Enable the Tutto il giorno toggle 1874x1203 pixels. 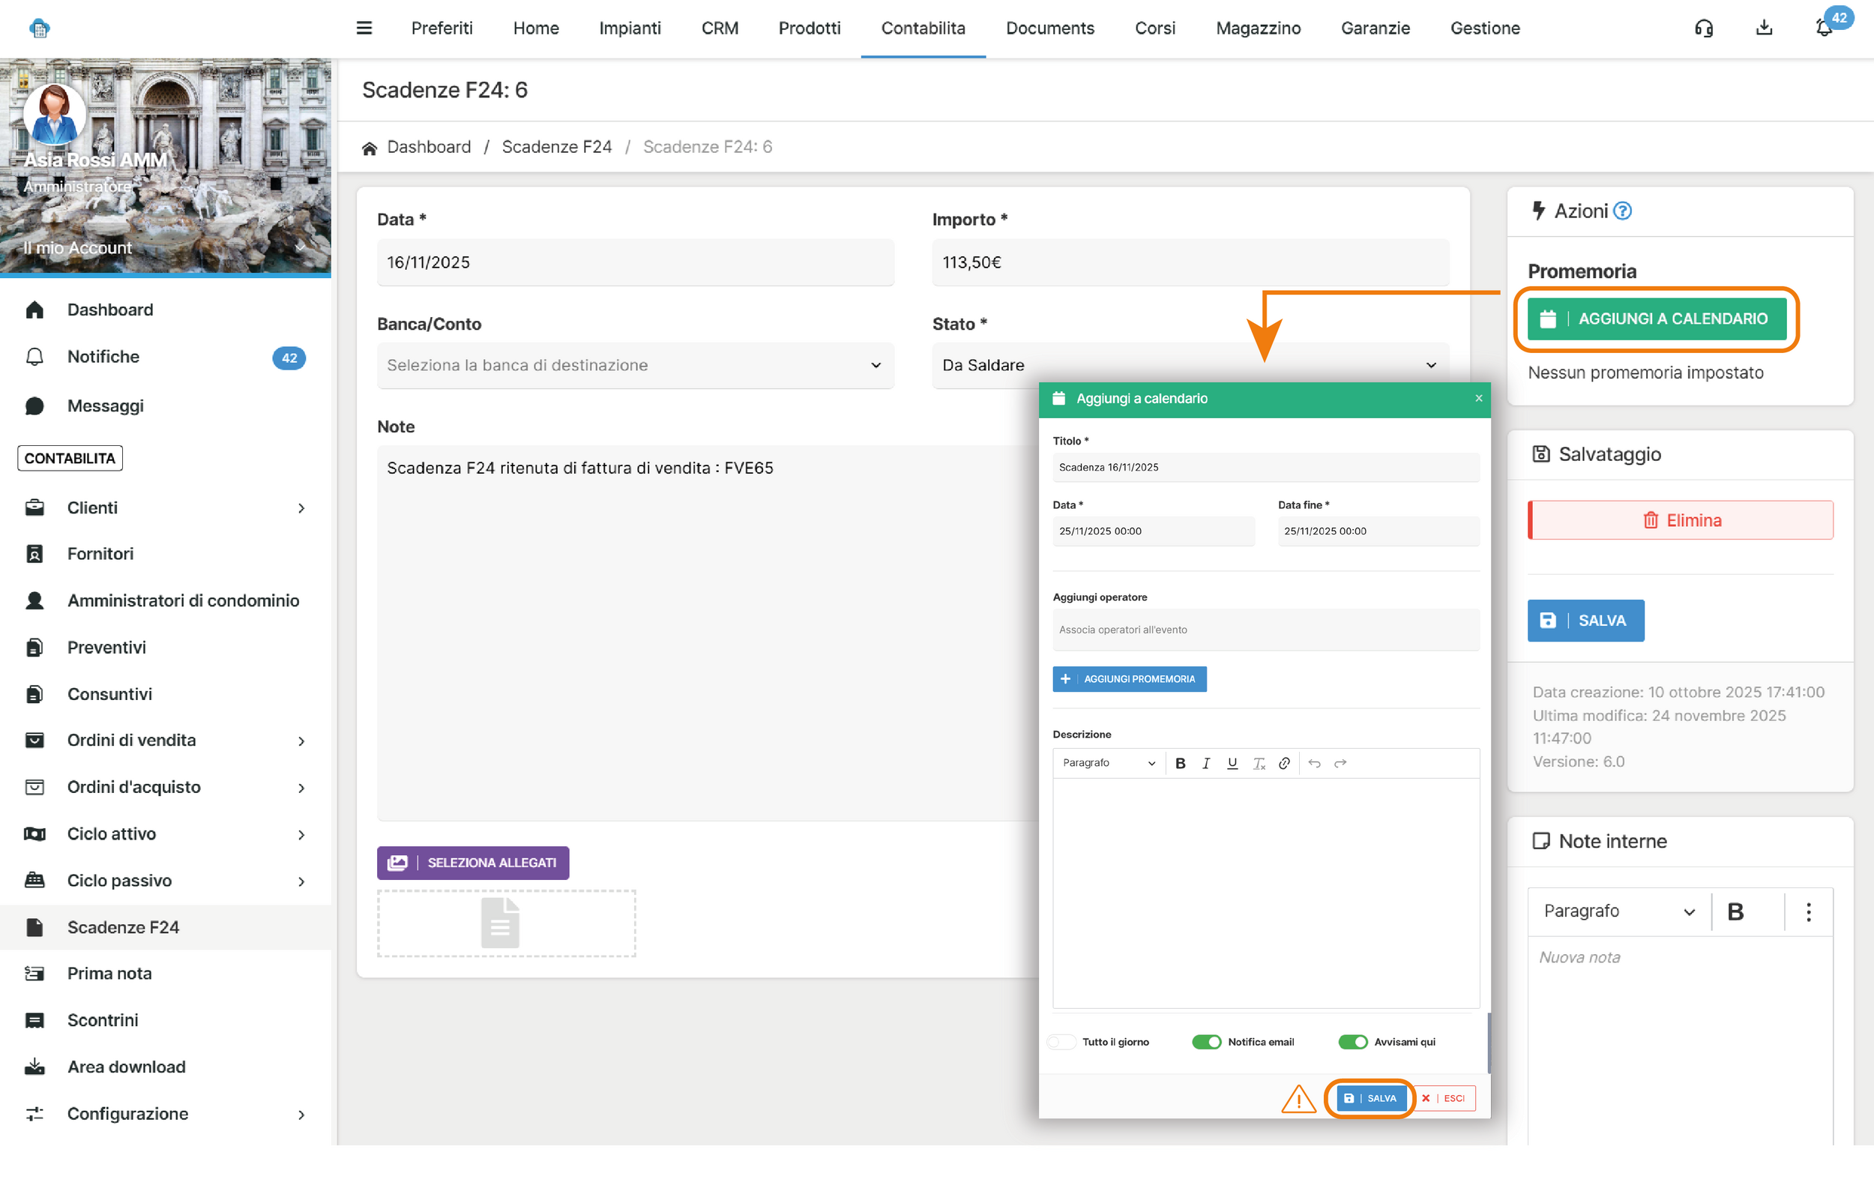click(x=1061, y=1042)
